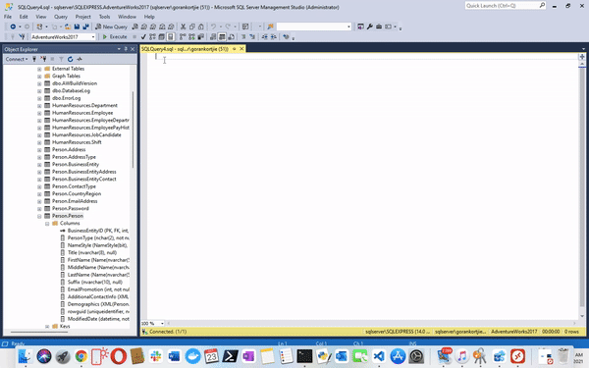Image resolution: width=589 pixels, height=368 pixels.
Task: Open the AdventureWorks2017 database dropdown
Action: click(93, 37)
